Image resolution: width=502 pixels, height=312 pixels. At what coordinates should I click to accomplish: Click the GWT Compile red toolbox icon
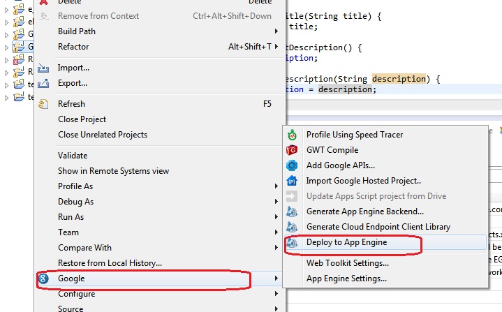point(293,150)
